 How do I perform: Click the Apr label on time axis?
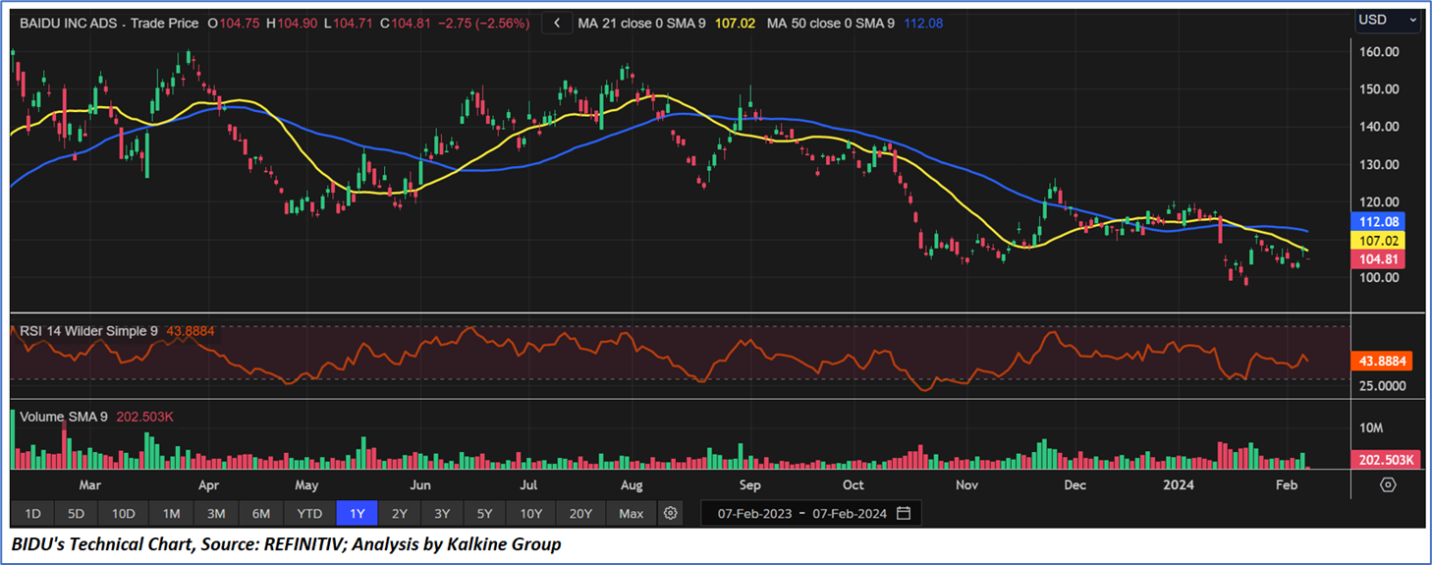(207, 485)
